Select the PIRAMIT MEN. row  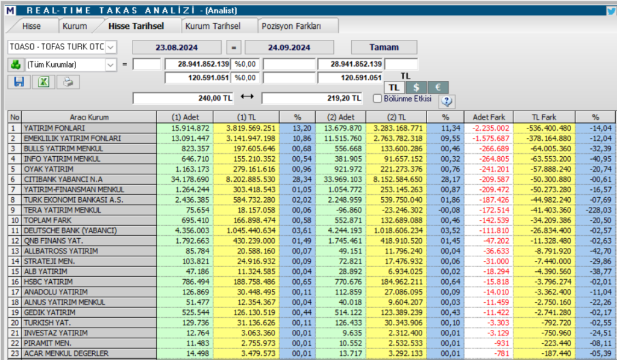pos(312,343)
